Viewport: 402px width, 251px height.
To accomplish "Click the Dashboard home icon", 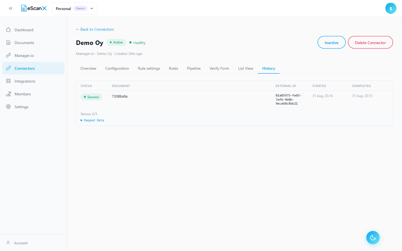I will 8,30.
